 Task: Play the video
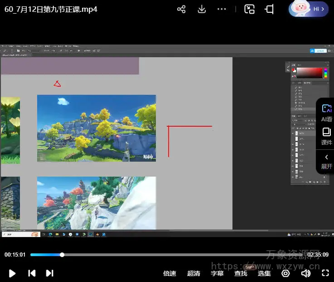click(x=13, y=273)
